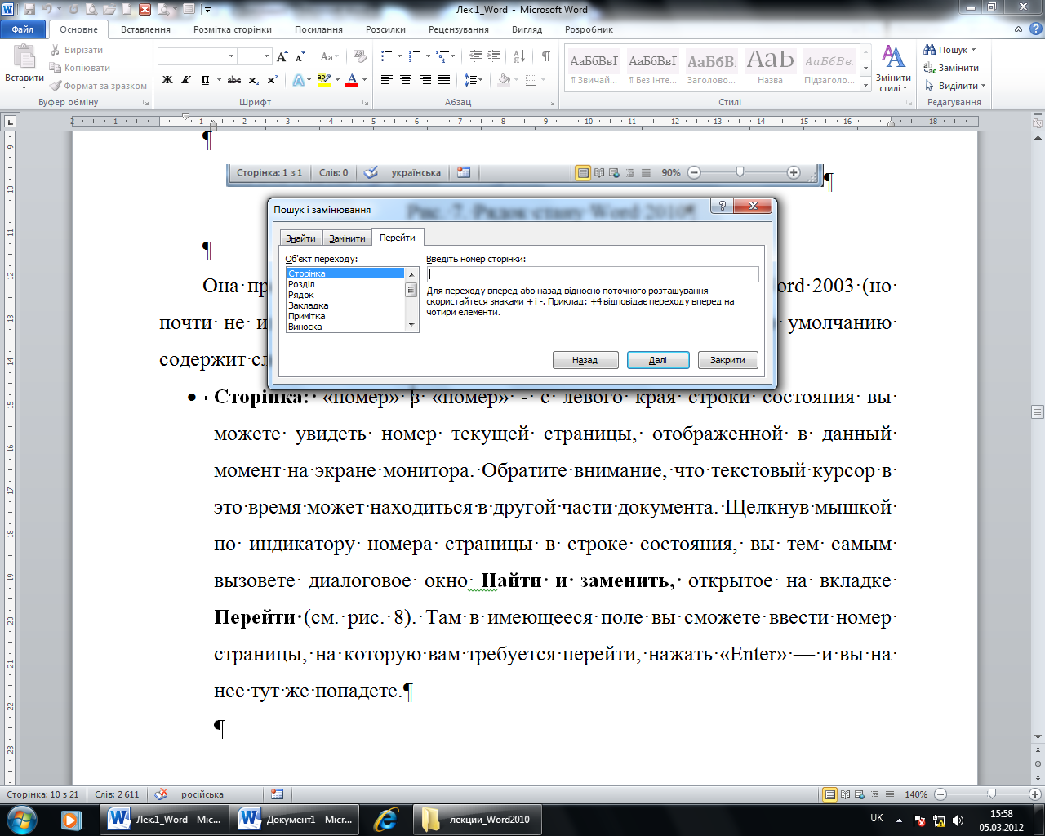This screenshot has width=1045, height=836.
Task: Select the Format Painter brush (Формат за зразком)
Action: click(56, 86)
